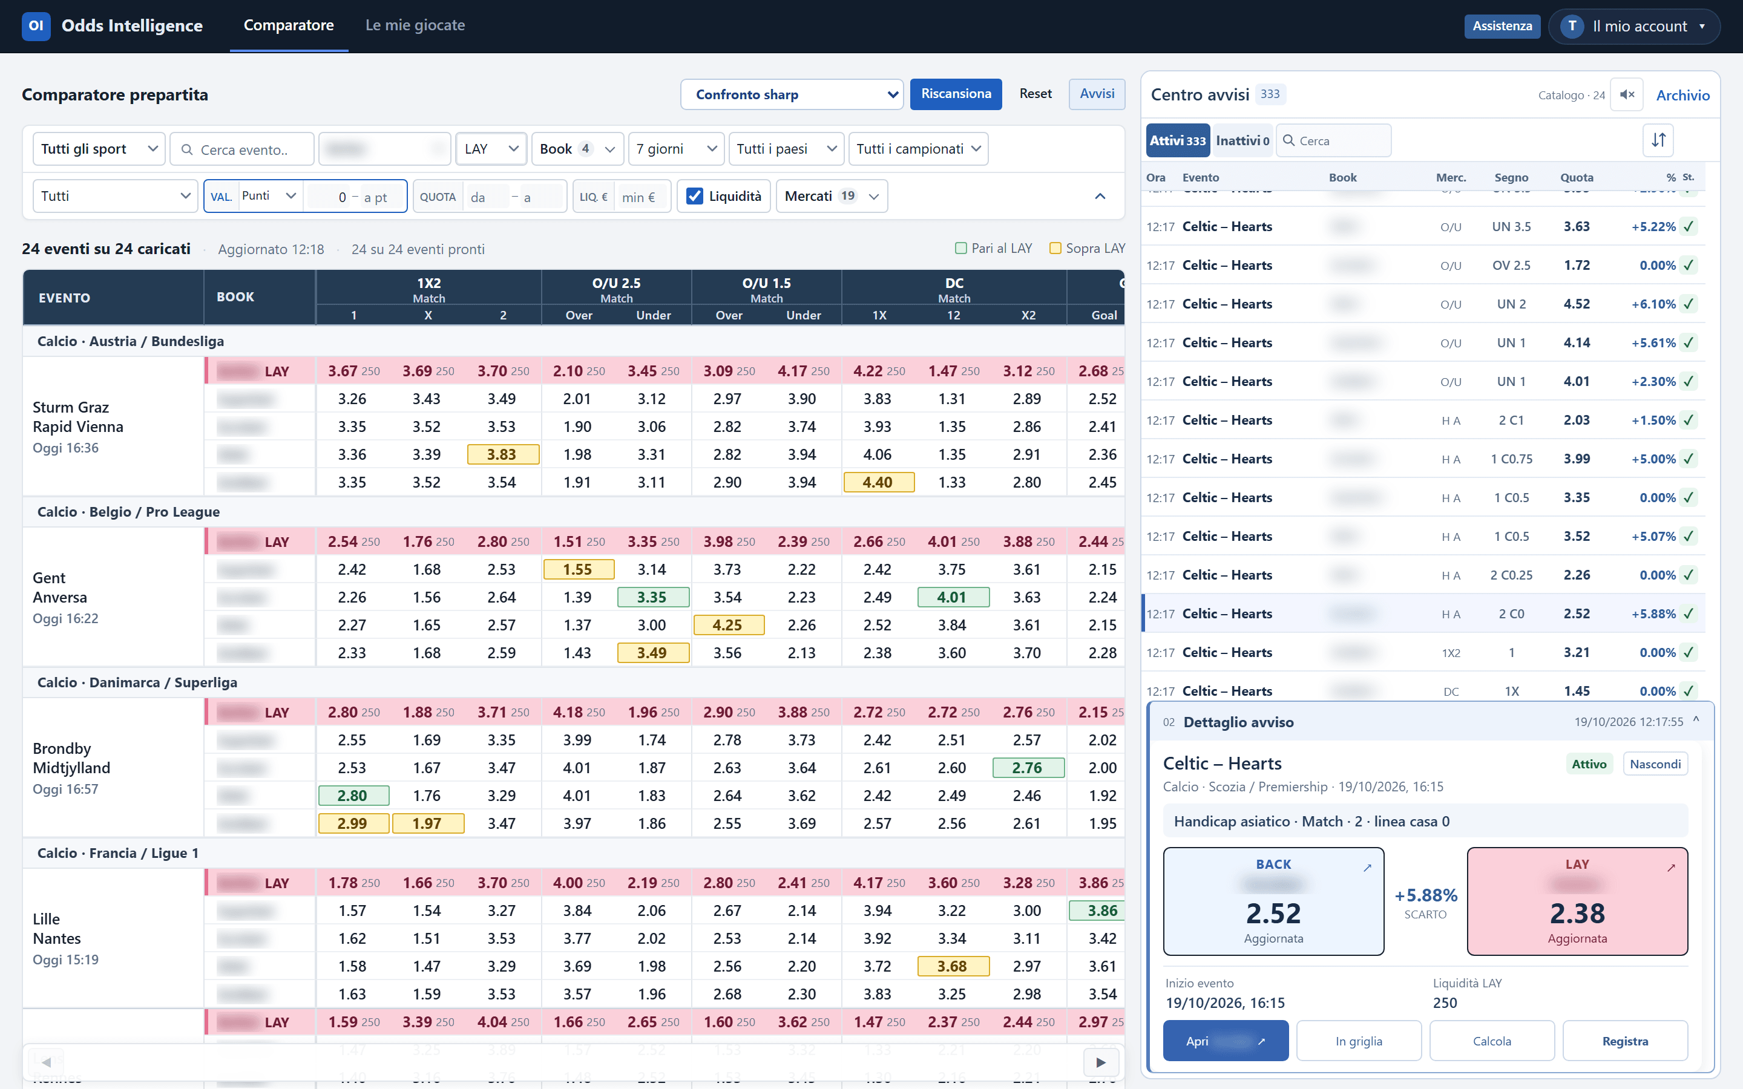Expand the Mercati 19 selector

[831, 196]
